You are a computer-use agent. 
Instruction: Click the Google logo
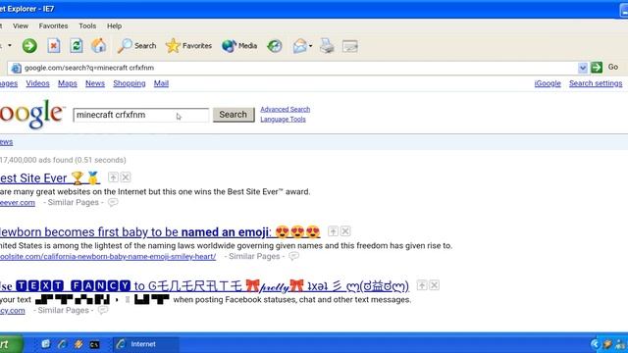click(32, 114)
